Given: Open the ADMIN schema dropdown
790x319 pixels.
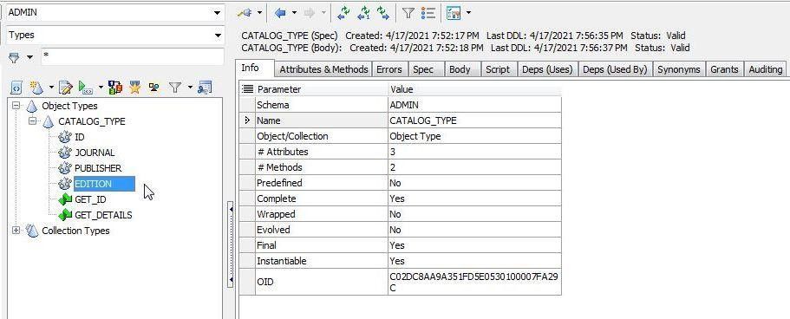Looking at the screenshot, I should (217, 13).
